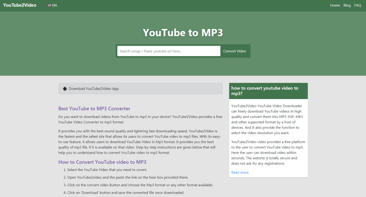The height and width of the screenshot is (197, 366).
Task: Click the YouTube2Video site logo
Action: point(20,5)
